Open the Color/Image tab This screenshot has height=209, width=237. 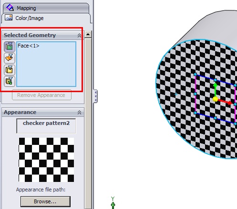coord(46,18)
